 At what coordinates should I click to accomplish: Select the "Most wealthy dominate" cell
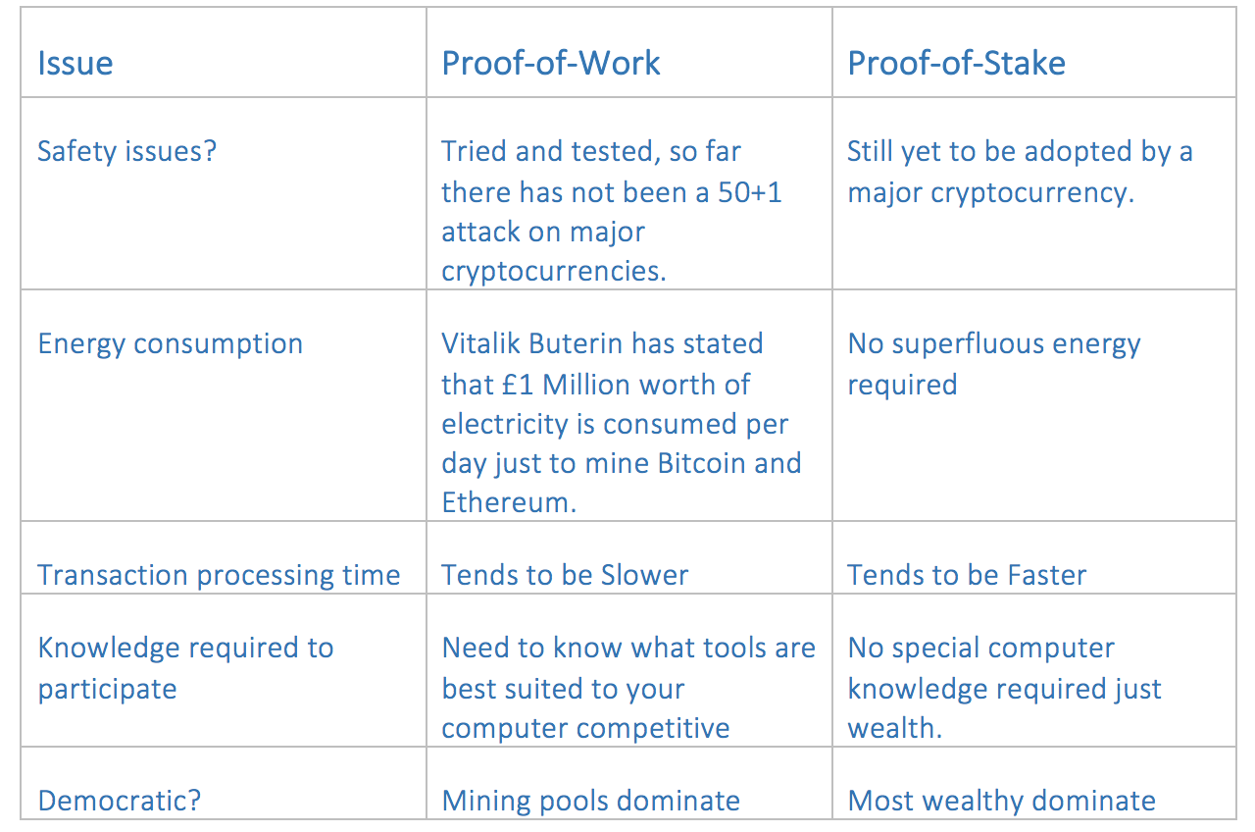click(1001, 801)
